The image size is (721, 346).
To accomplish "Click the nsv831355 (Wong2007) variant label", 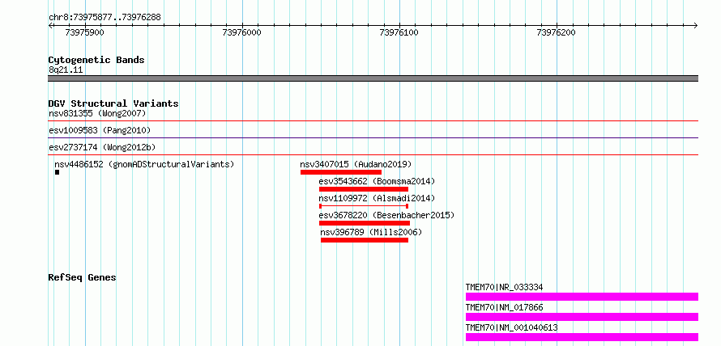I will point(97,113).
